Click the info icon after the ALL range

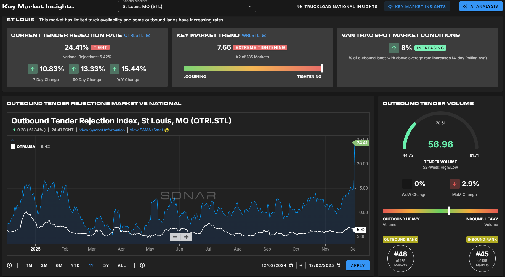pos(142,265)
